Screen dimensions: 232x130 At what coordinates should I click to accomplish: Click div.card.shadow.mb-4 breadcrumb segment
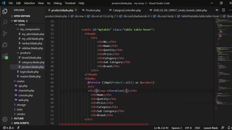tap(136, 16)
